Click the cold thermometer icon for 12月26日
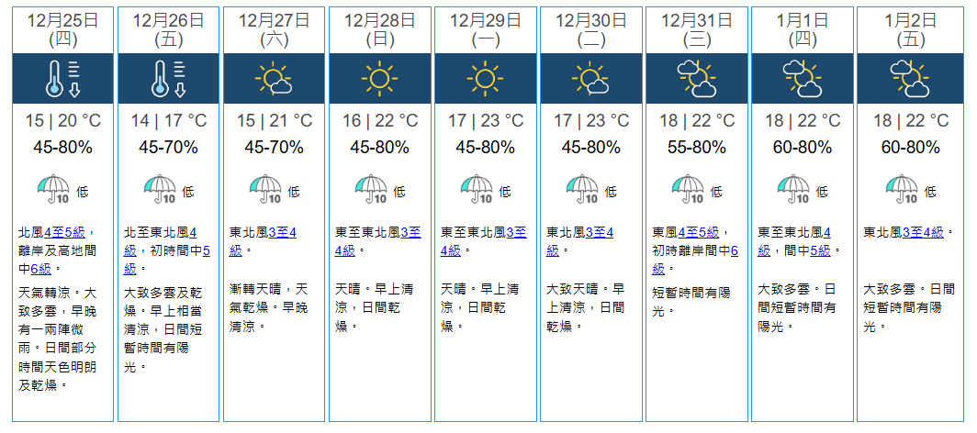 click(x=168, y=79)
